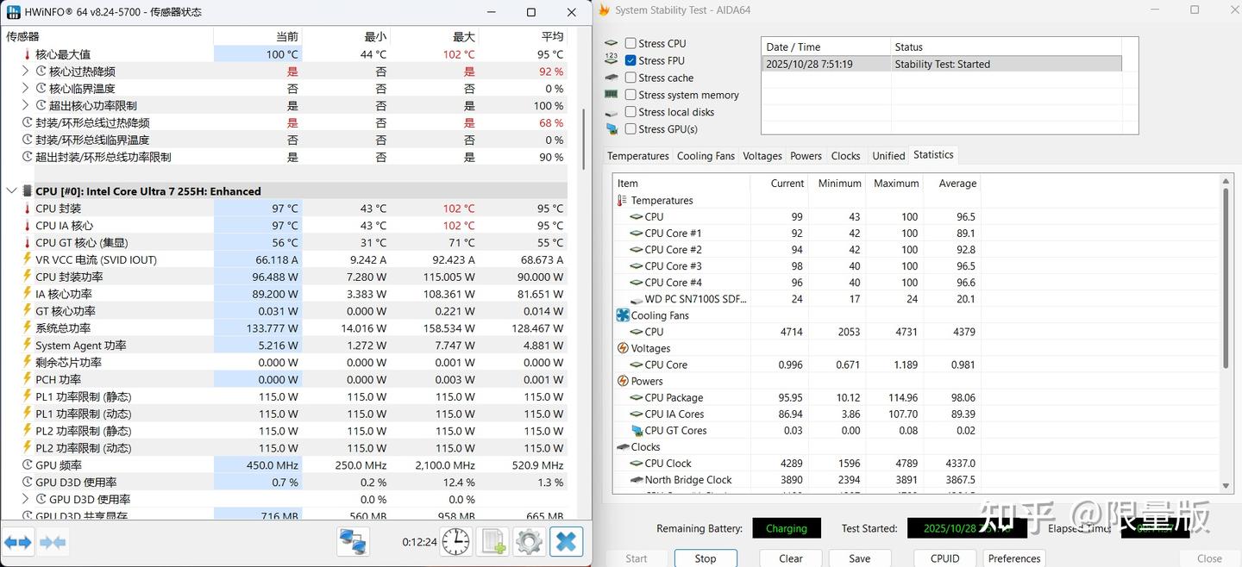The image size is (1242, 567).
Task: Click clock icon beside GPU 频率
Action: (27, 465)
